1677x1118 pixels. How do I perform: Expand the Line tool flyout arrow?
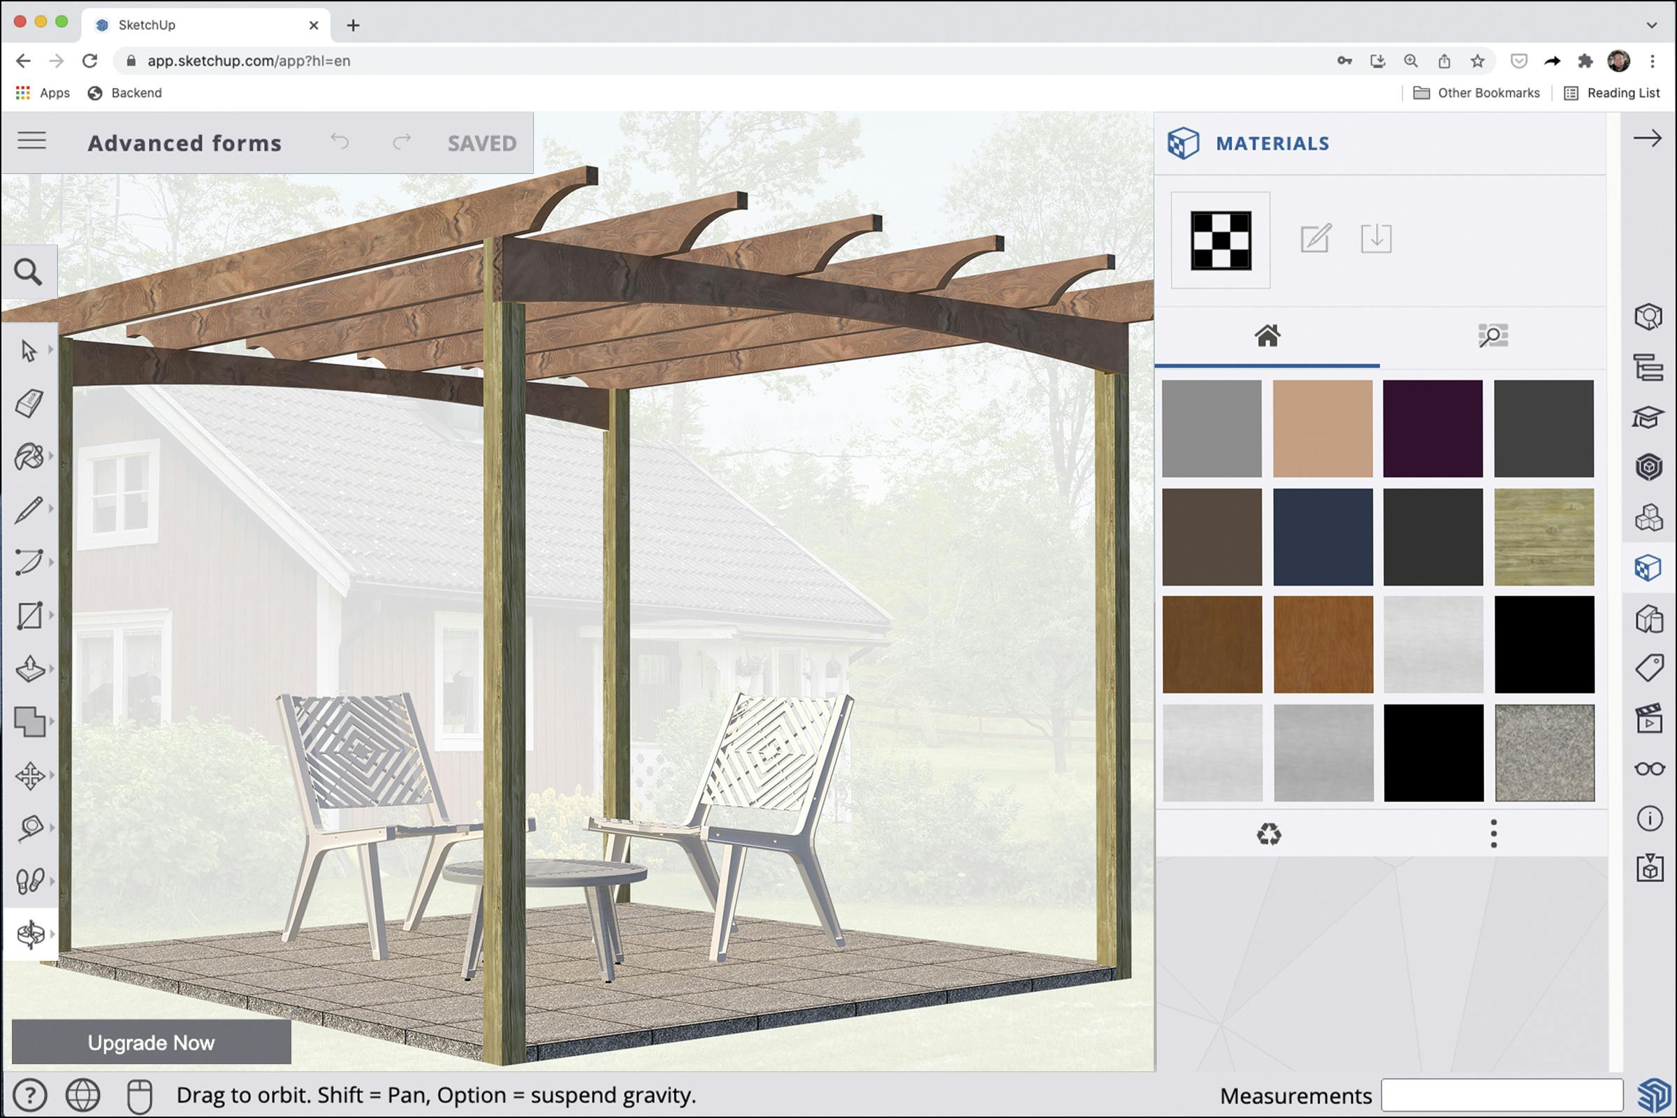point(50,509)
